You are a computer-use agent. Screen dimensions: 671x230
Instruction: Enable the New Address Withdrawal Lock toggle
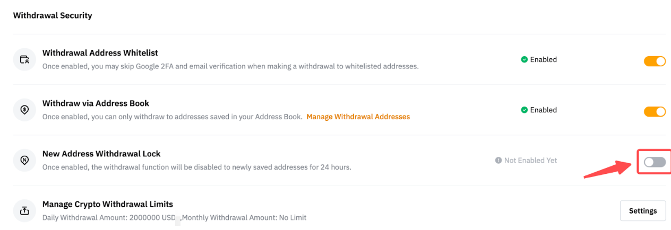(x=655, y=162)
